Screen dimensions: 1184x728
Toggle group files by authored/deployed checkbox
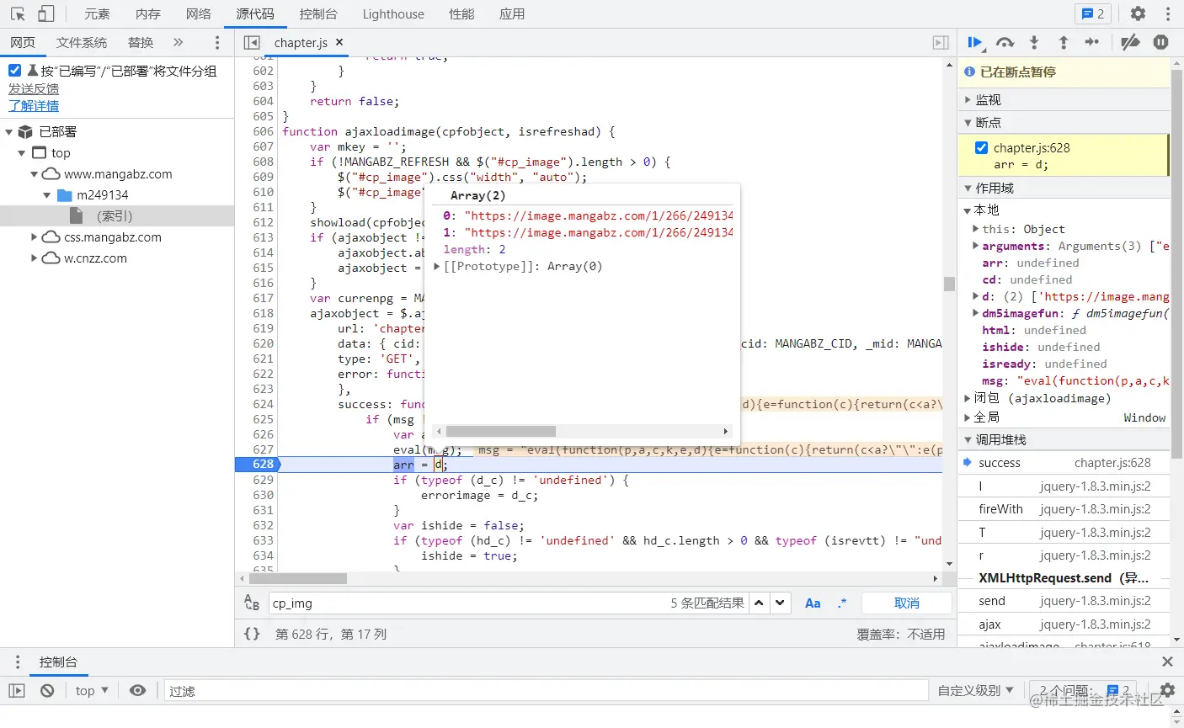coord(14,71)
